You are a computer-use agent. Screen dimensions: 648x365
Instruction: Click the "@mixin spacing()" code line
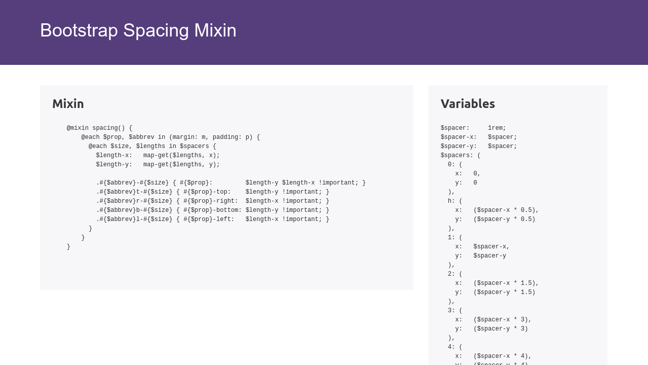(99, 128)
